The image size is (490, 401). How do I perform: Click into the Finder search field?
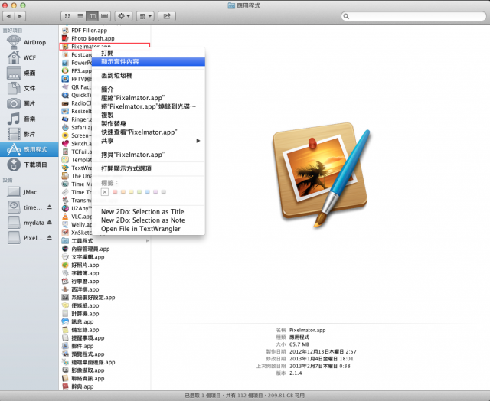click(413, 16)
